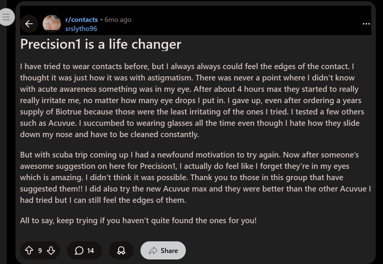This screenshot has height=264, width=383.
Task: Downvote the Precision1 post
Action: 51,250
